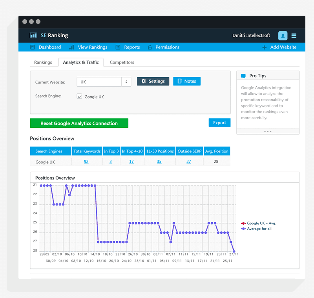The image size is (314, 298).
Task: Click the Outside SERP column header
Action: coord(190,151)
